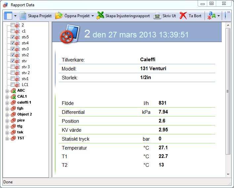Viewport: 234px width, 188px height.
Task: Click the Skapa Projekt label
Action: [40, 16]
